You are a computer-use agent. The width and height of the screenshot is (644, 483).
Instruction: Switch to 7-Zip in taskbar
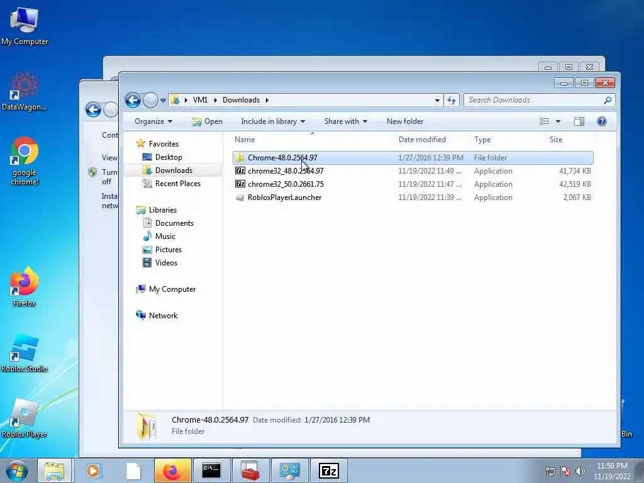328,470
